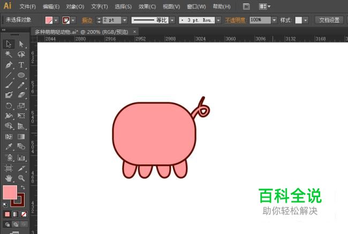
Task: Select the Mesh tool
Action: (x=9, y=137)
